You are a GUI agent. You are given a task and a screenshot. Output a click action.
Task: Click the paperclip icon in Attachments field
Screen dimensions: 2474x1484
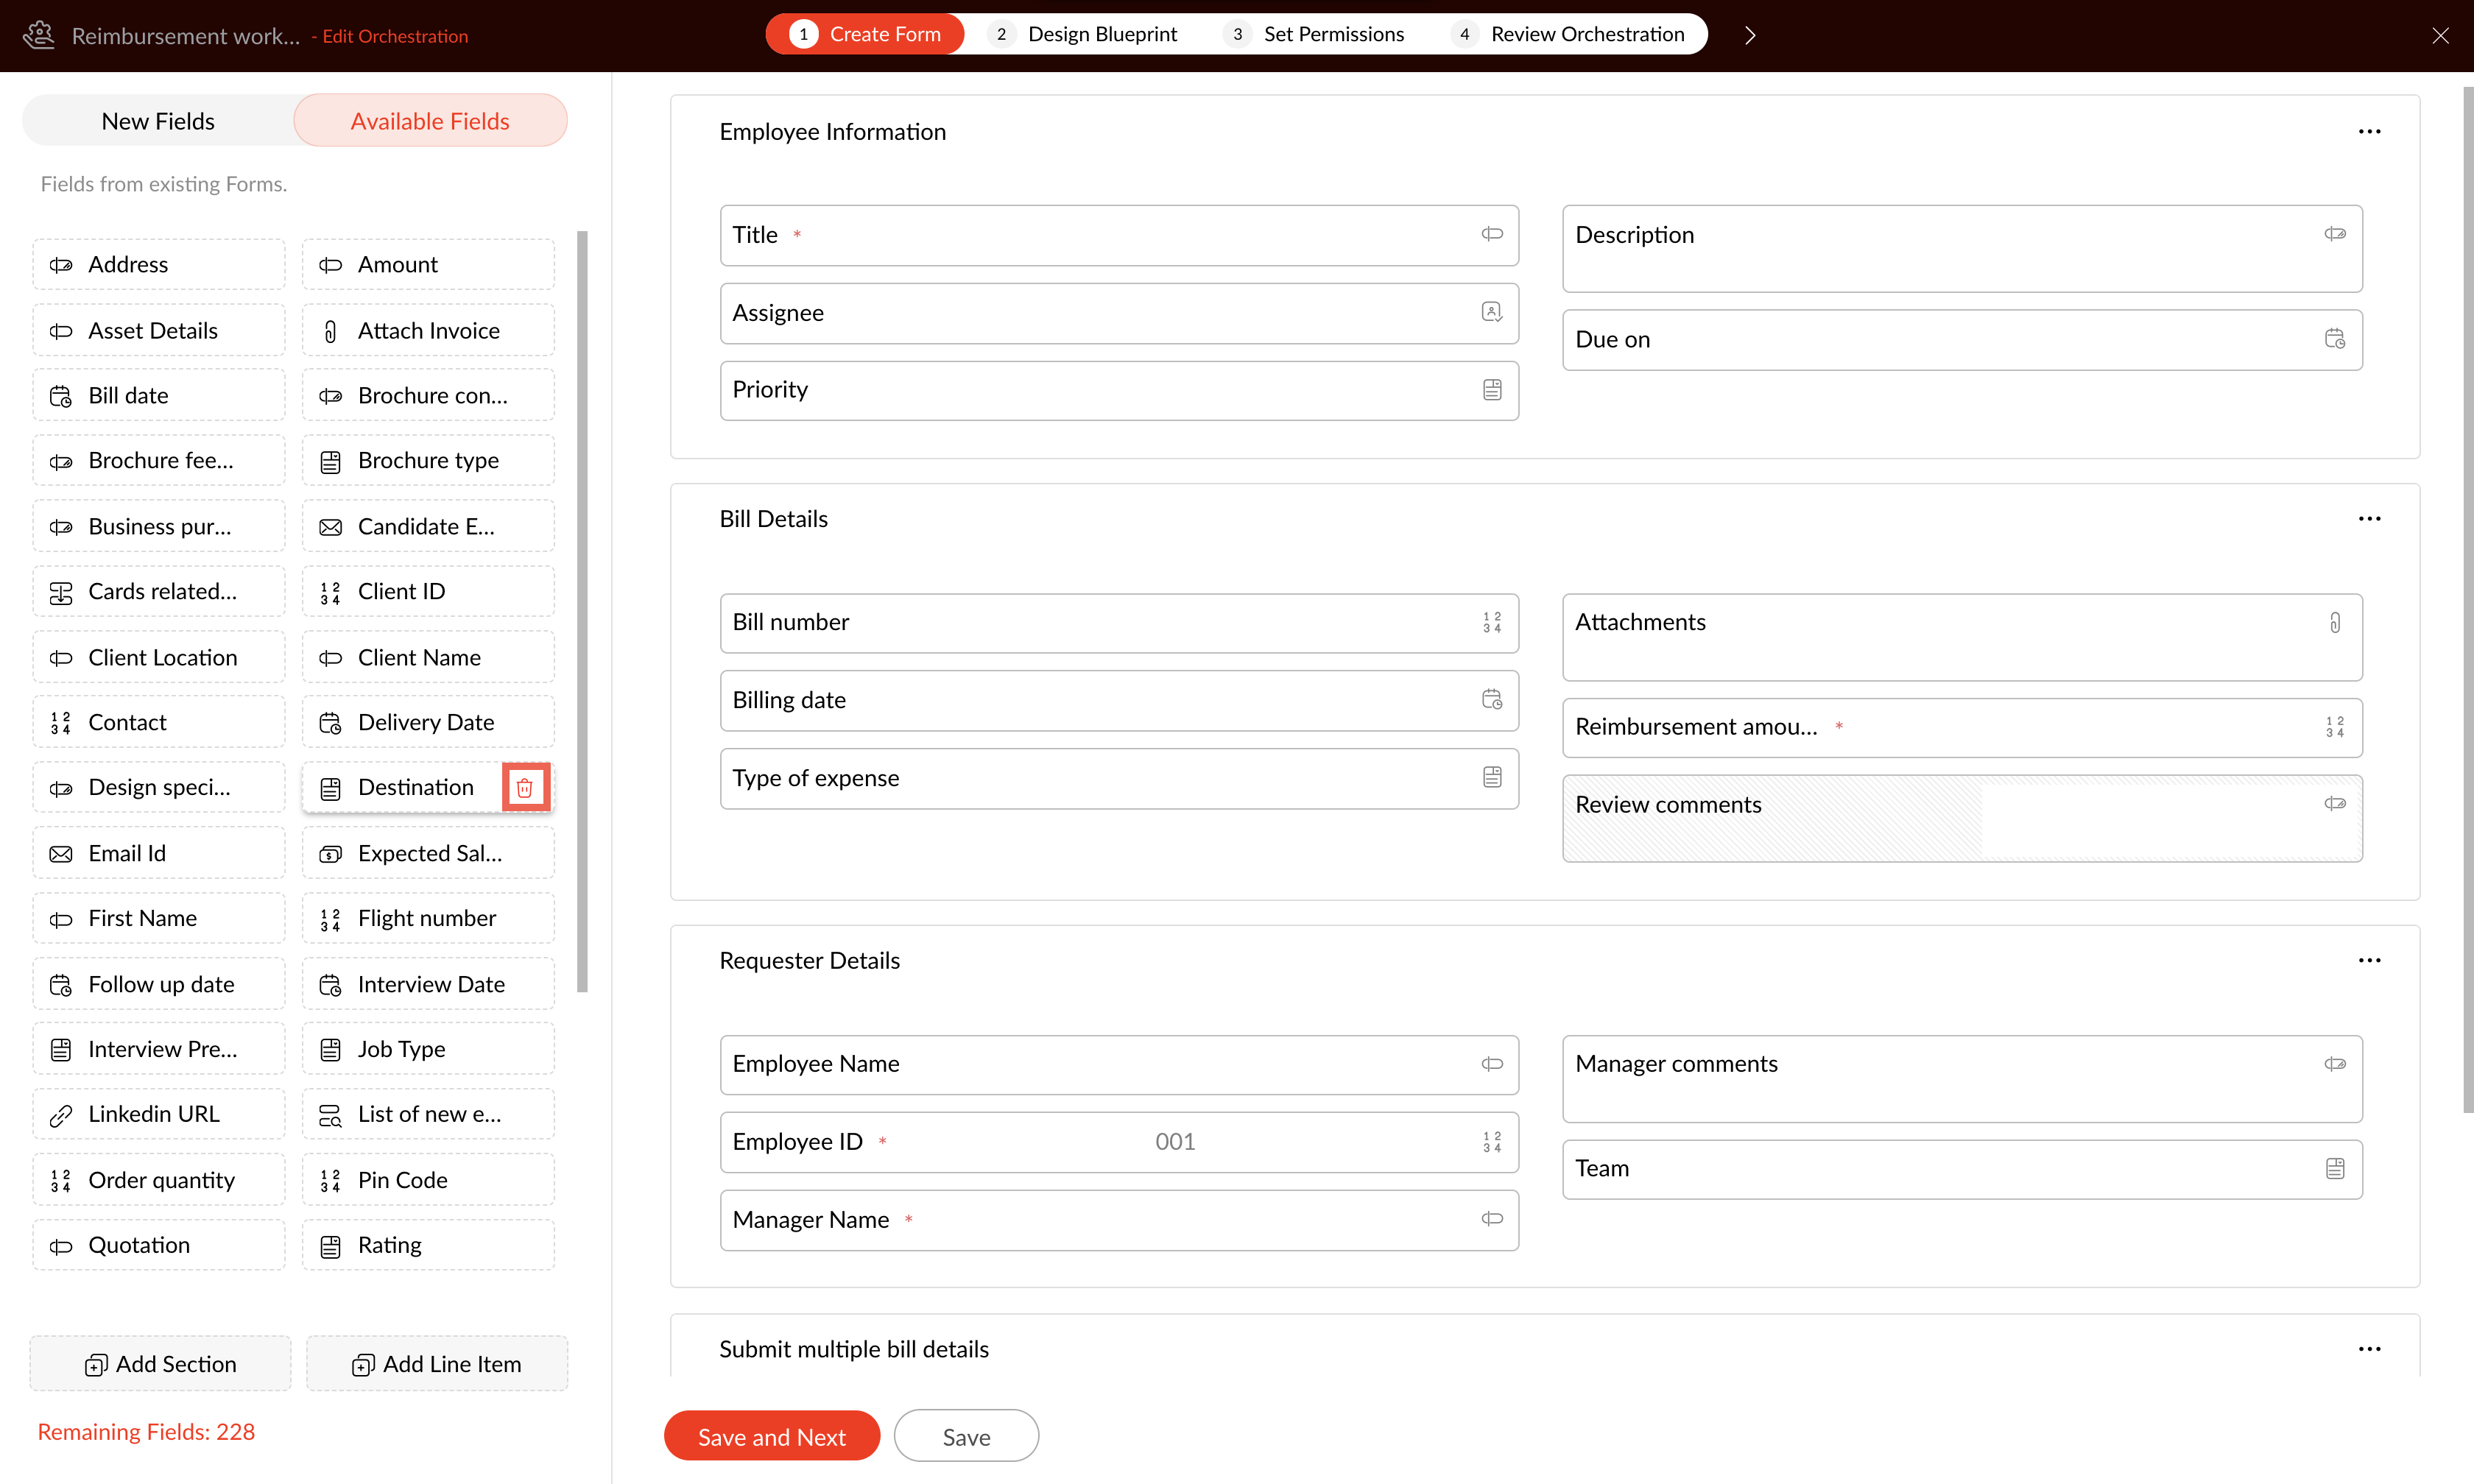2334,622
